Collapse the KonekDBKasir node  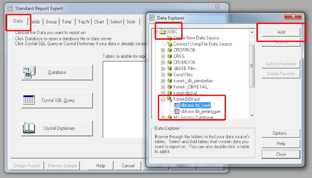click(x=163, y=99)
